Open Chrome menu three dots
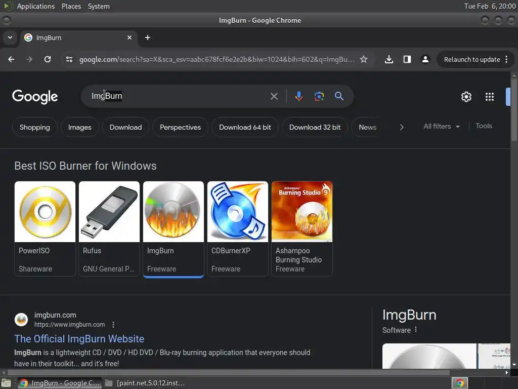The height and width of the screenshot is (389, 518). click(506, 59)
